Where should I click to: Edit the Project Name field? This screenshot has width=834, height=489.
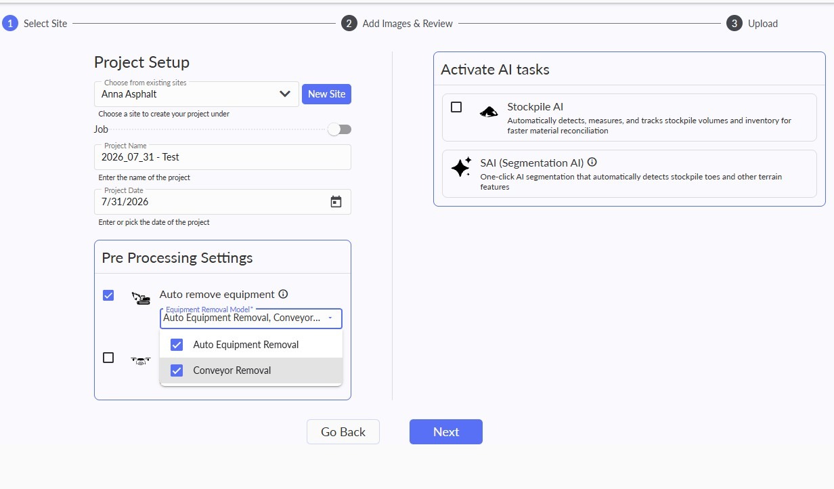[x=223, y=157]
